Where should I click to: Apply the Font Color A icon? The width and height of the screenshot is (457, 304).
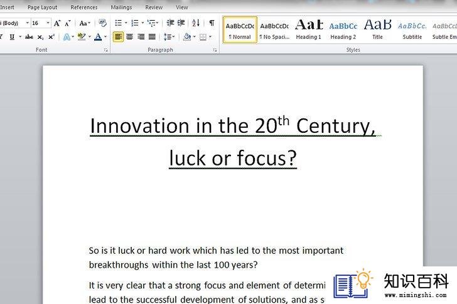pyautogui.click(x=98, y=36)
